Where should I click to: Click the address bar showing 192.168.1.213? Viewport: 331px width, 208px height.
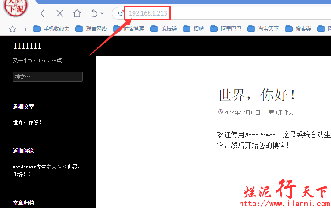pyautogui.click(x=148, y=13)
